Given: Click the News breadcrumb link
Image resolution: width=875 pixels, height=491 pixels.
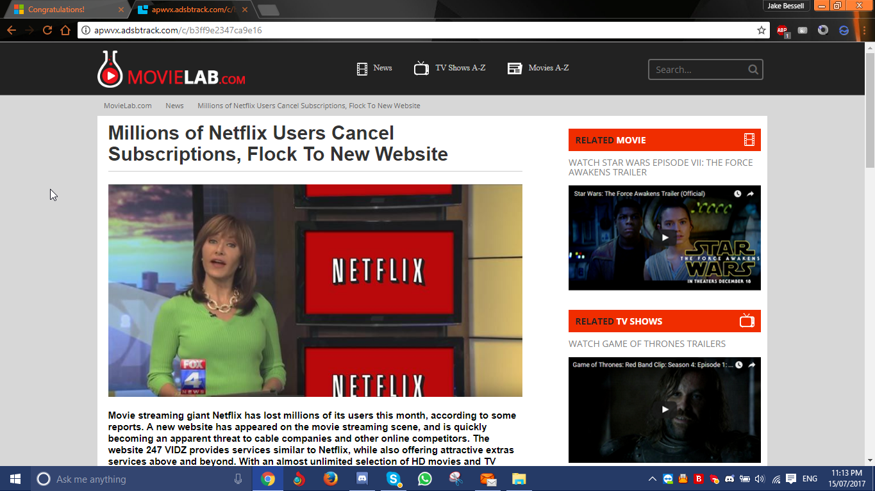Looking at the screenshot, I should [174, 106].
